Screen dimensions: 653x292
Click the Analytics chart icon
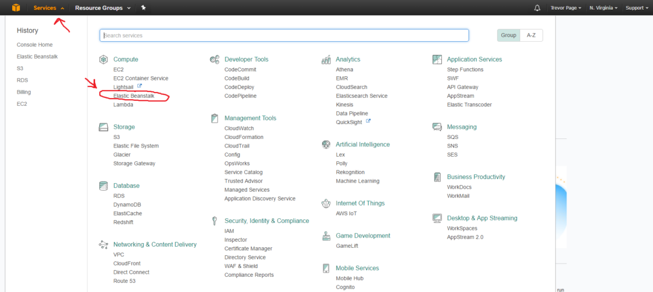[x=325, y=59]
